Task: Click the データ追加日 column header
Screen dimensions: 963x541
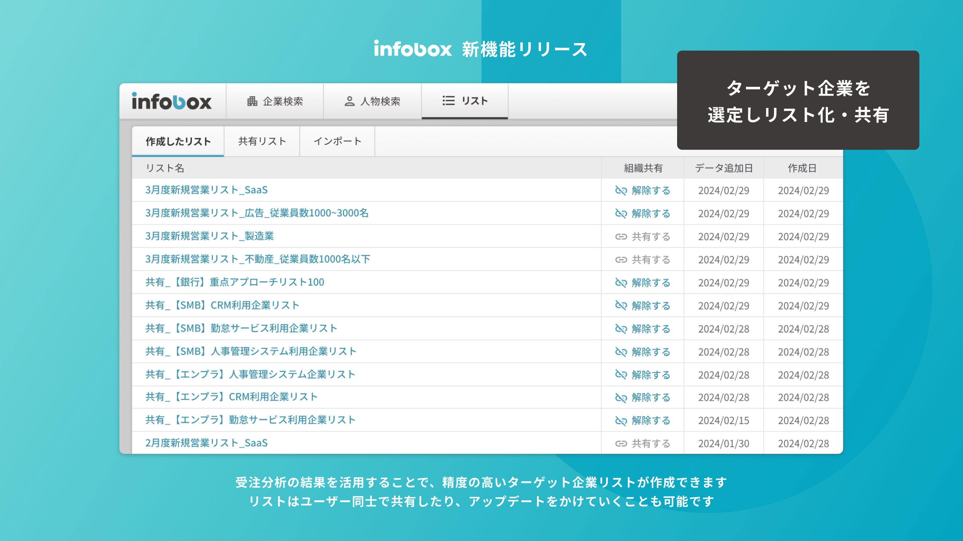Action: click(723, 168)
